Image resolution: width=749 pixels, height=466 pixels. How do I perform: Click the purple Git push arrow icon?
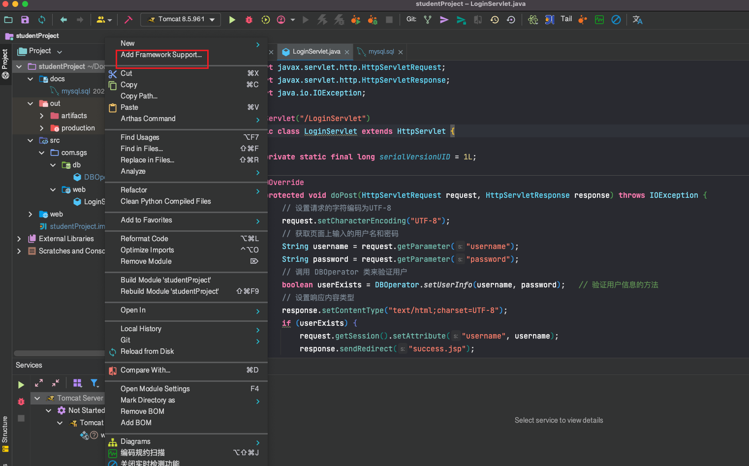click(444, 20)
